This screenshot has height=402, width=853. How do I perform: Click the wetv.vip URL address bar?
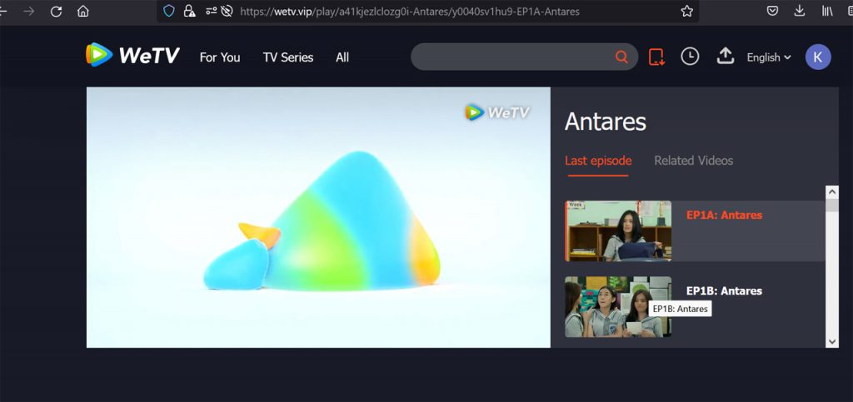pyautogui.click(x=410, y=12)
